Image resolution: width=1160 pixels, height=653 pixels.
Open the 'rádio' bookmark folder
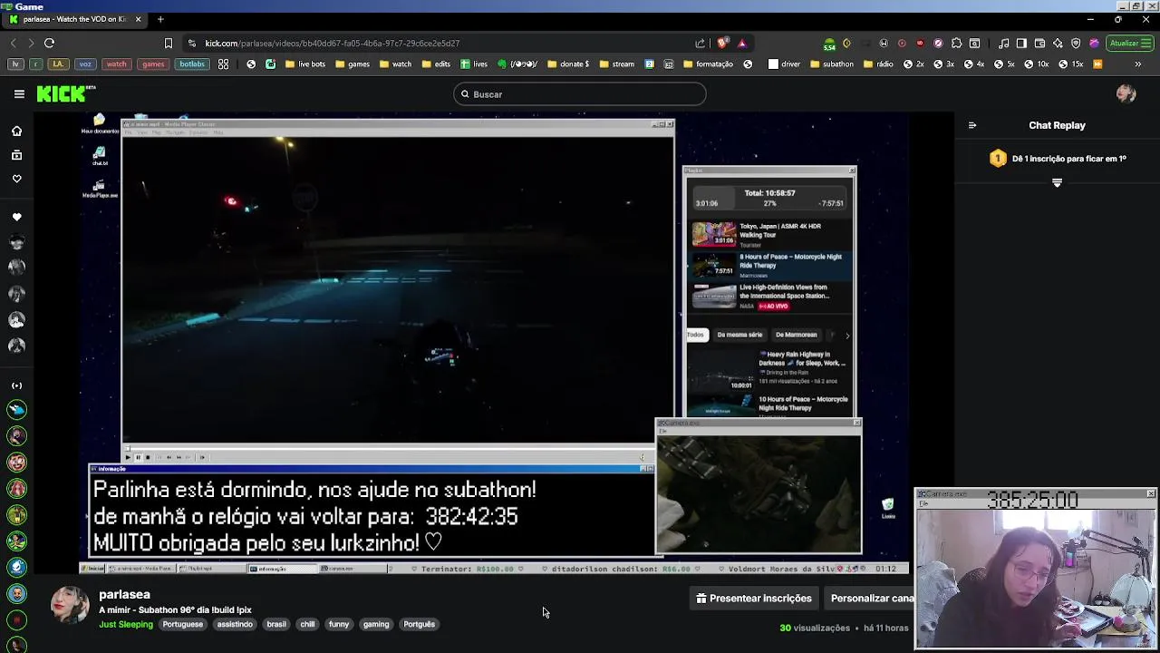tap(879, 64)
